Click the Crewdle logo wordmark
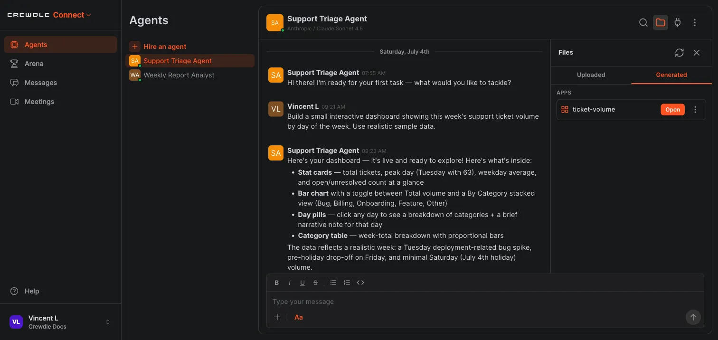The width and height of the screenshot is (718, 340). [28, 15]
